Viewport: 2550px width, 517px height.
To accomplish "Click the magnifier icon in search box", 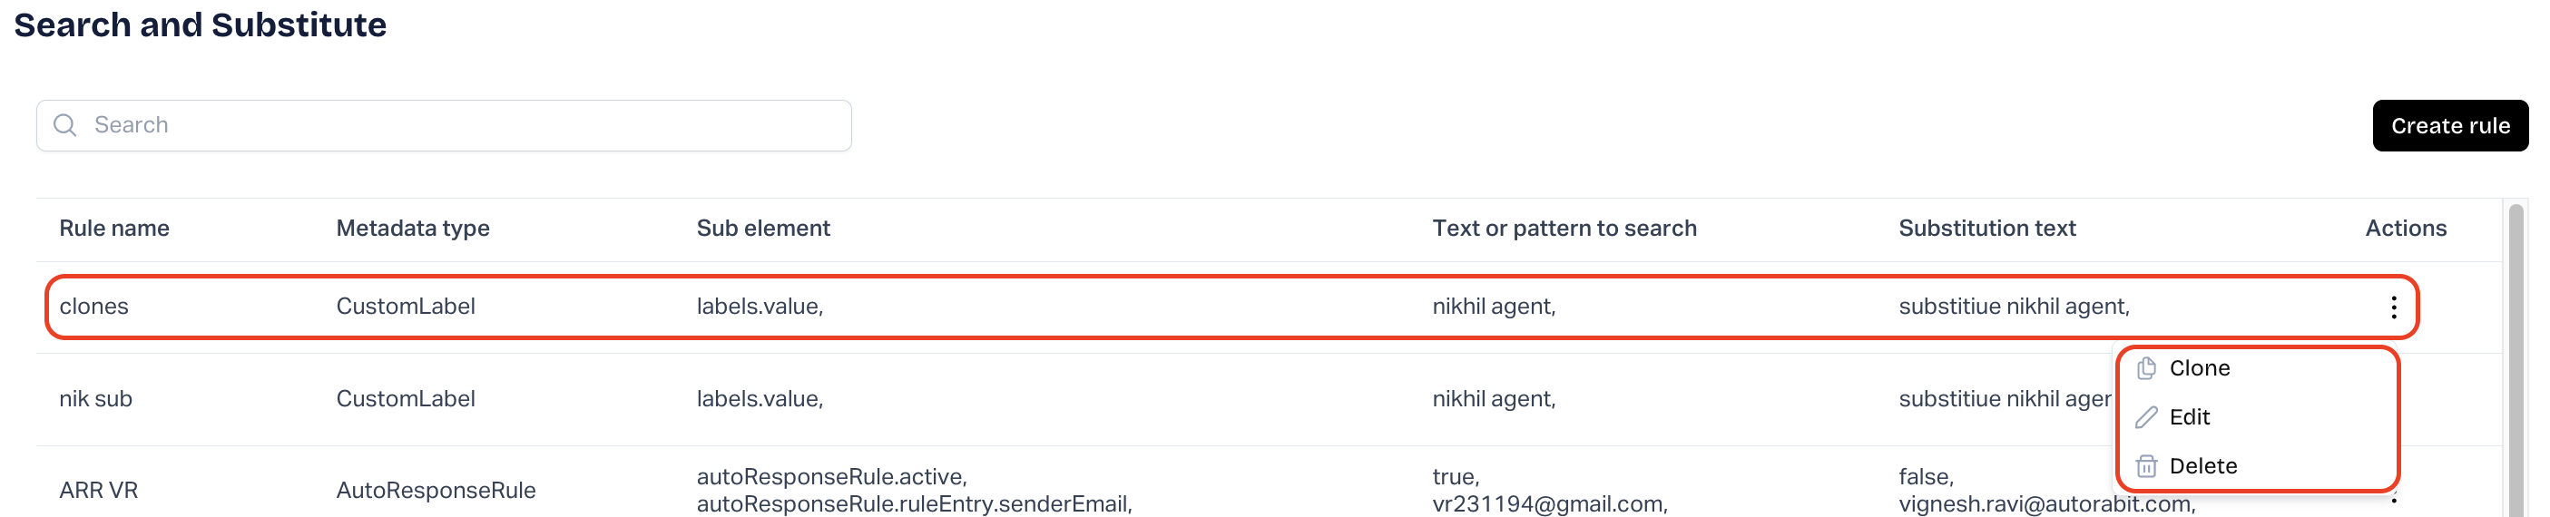I will click(65, 125).
